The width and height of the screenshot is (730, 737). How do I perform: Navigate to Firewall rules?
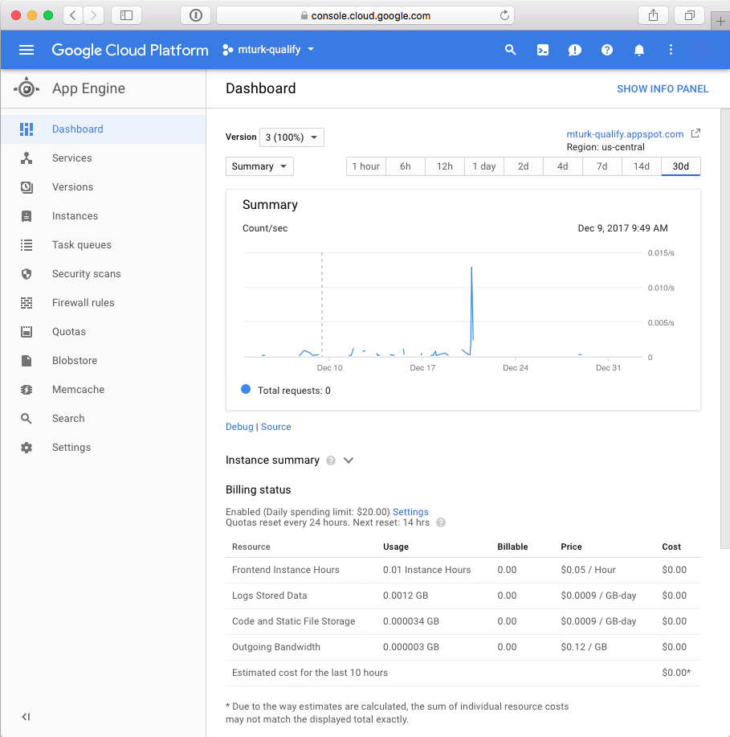click(103, 303)
